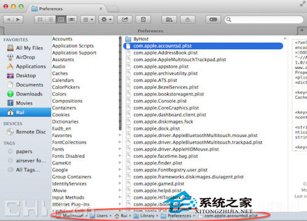Click the Eject toolbar button
The width and height of the screenshot is (307, 221).
click(x=187, y=20)
